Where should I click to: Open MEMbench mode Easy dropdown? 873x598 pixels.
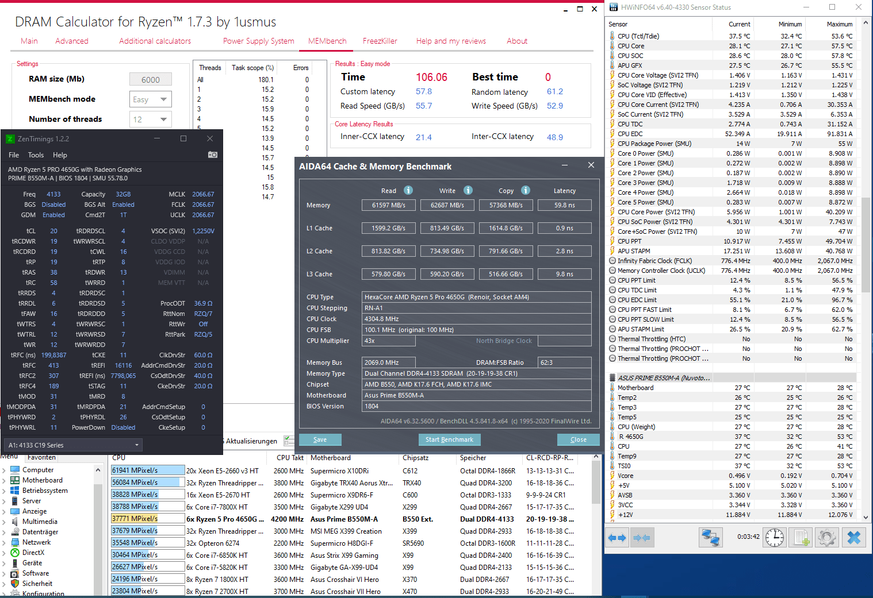tap(151, 99)
